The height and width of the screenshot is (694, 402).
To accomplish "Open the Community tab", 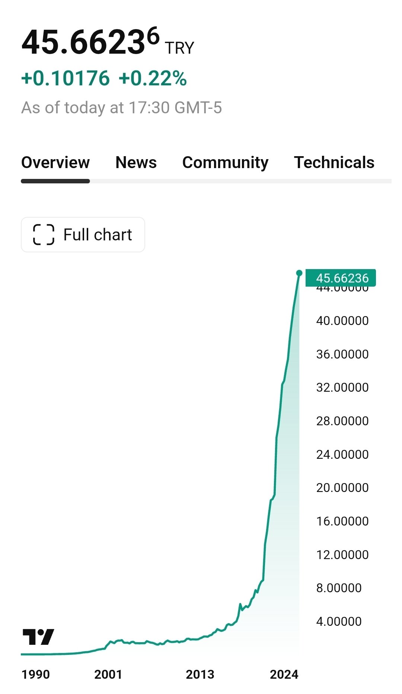I will coord(225,163).
